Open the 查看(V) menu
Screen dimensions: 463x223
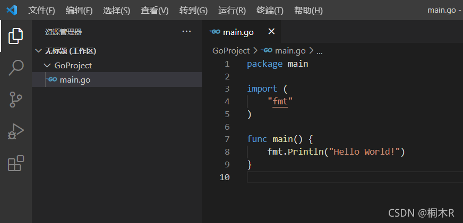point(155,11)
